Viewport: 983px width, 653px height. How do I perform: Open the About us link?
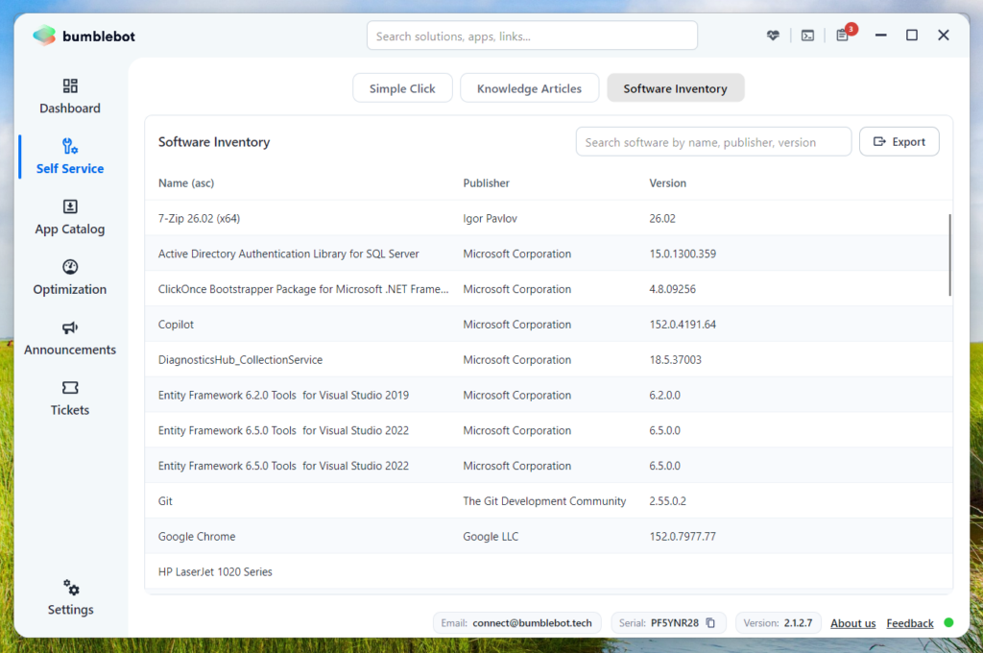[852, 623]
